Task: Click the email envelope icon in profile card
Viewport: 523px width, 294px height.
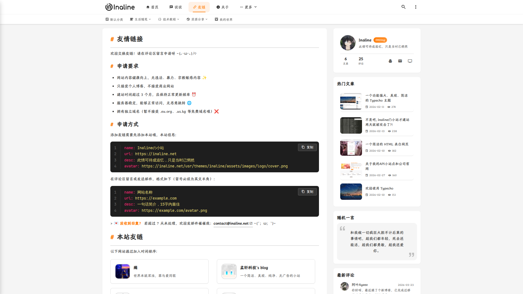Action: tap(400, 61)
